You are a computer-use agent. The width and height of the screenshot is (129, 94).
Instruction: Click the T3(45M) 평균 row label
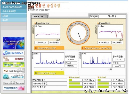tap(50, 80)
